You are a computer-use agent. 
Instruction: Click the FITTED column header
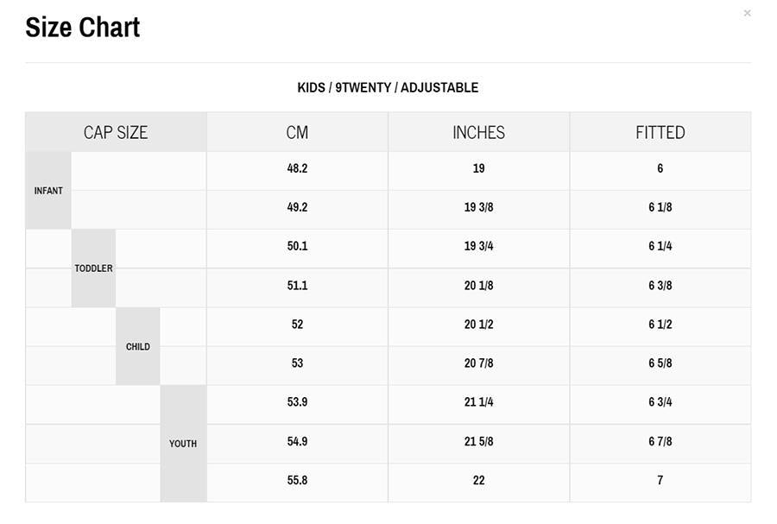pos(660,132)
